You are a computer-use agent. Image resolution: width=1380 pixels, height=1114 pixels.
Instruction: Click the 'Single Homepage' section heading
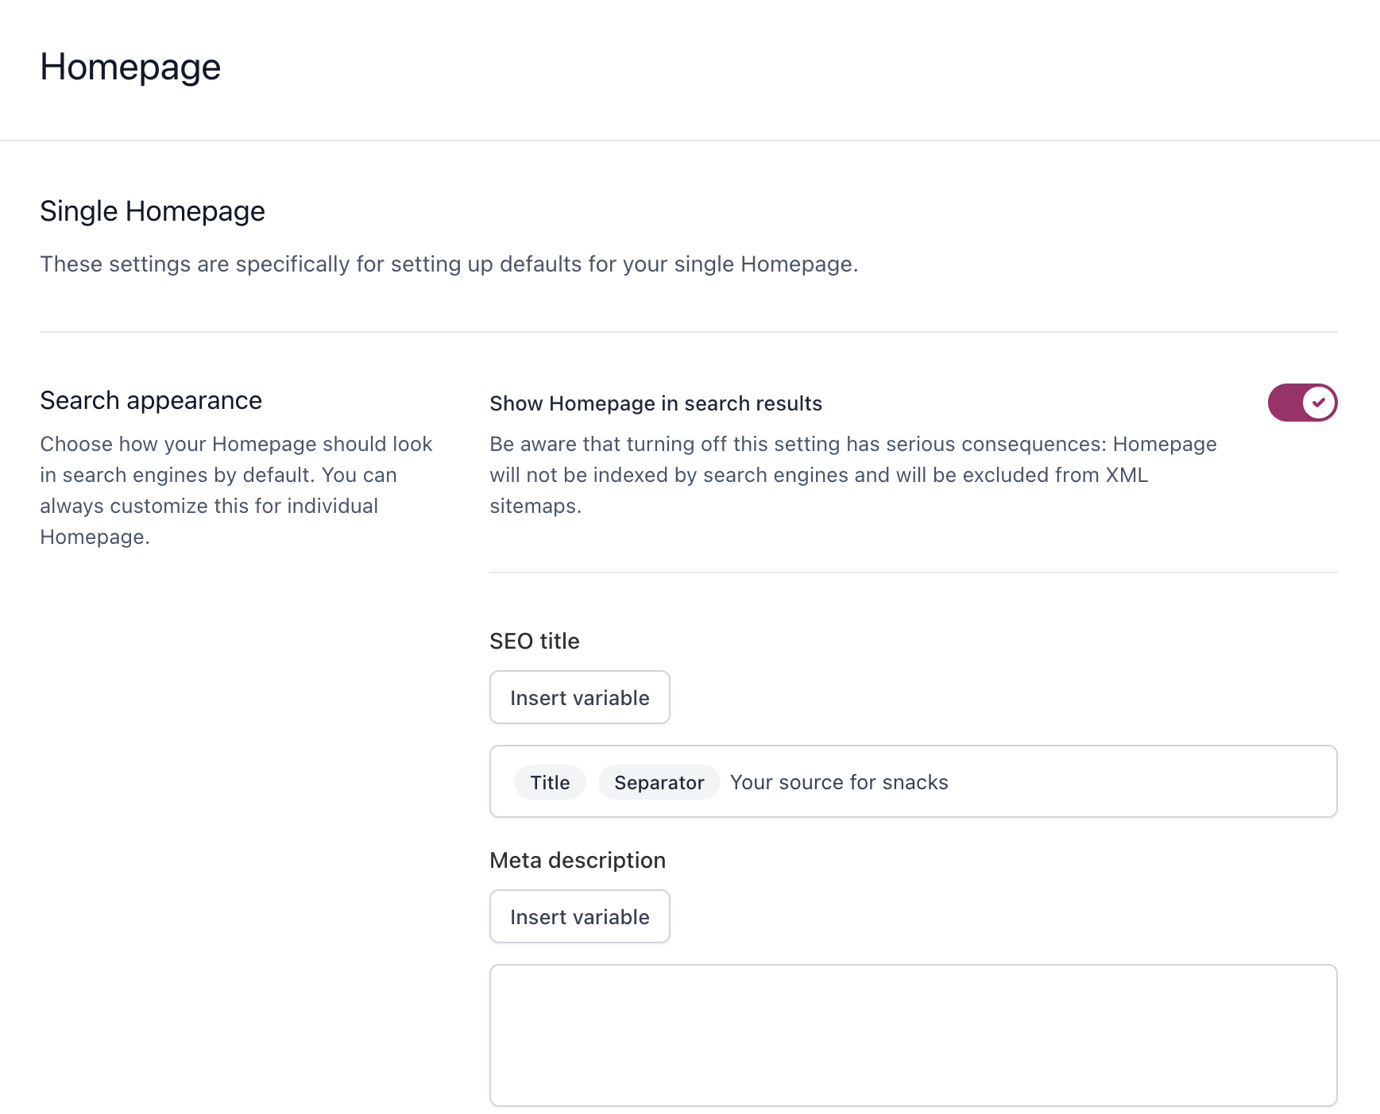coord(153,211)
